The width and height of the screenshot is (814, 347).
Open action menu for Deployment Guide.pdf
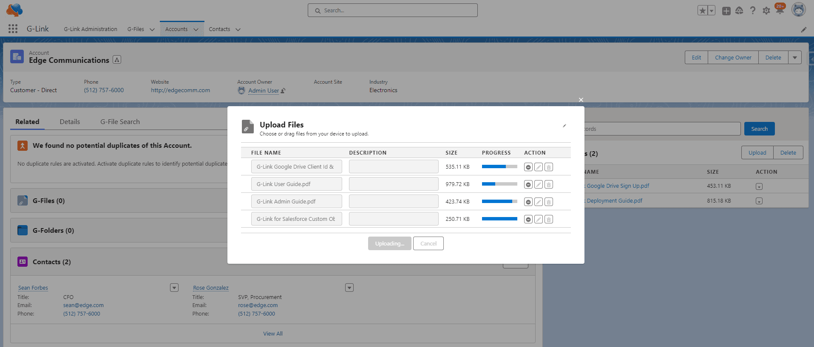[x=759, y=201]
